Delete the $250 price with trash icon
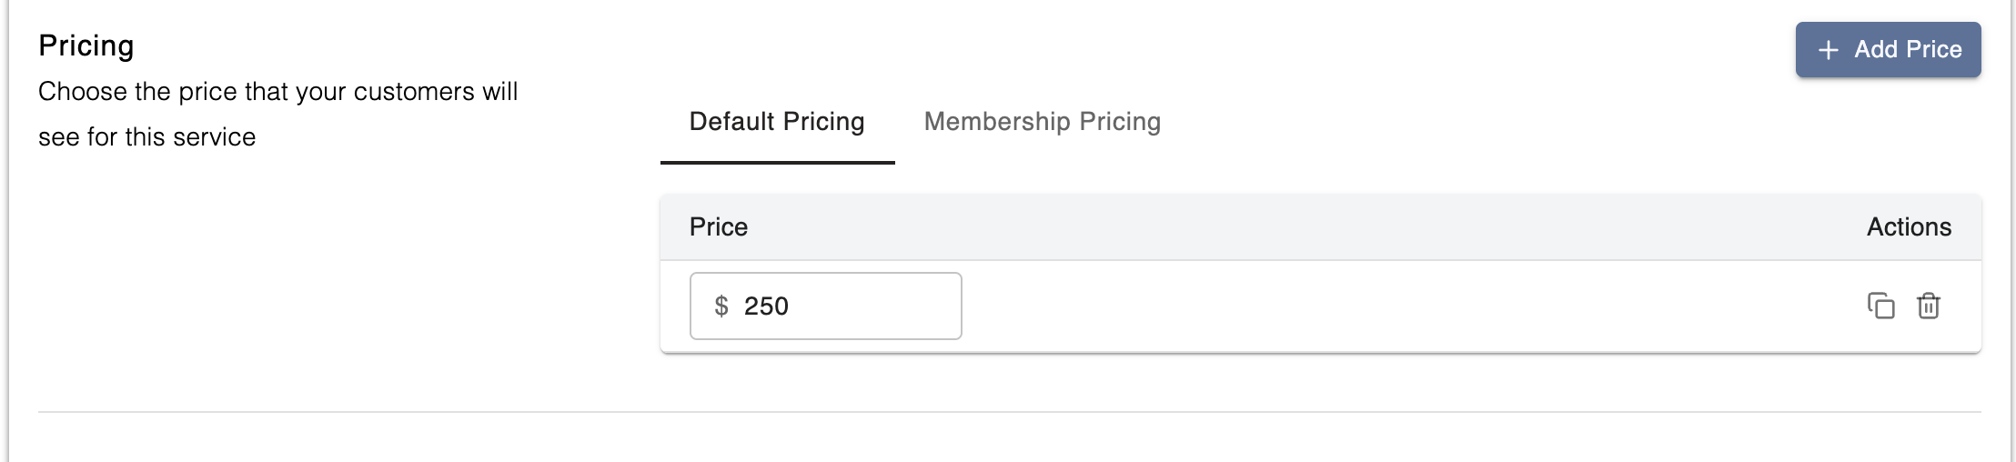2016x462 pixels. click(1929, 306)
